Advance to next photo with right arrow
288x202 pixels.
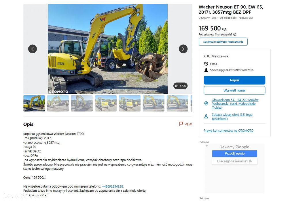183,49
